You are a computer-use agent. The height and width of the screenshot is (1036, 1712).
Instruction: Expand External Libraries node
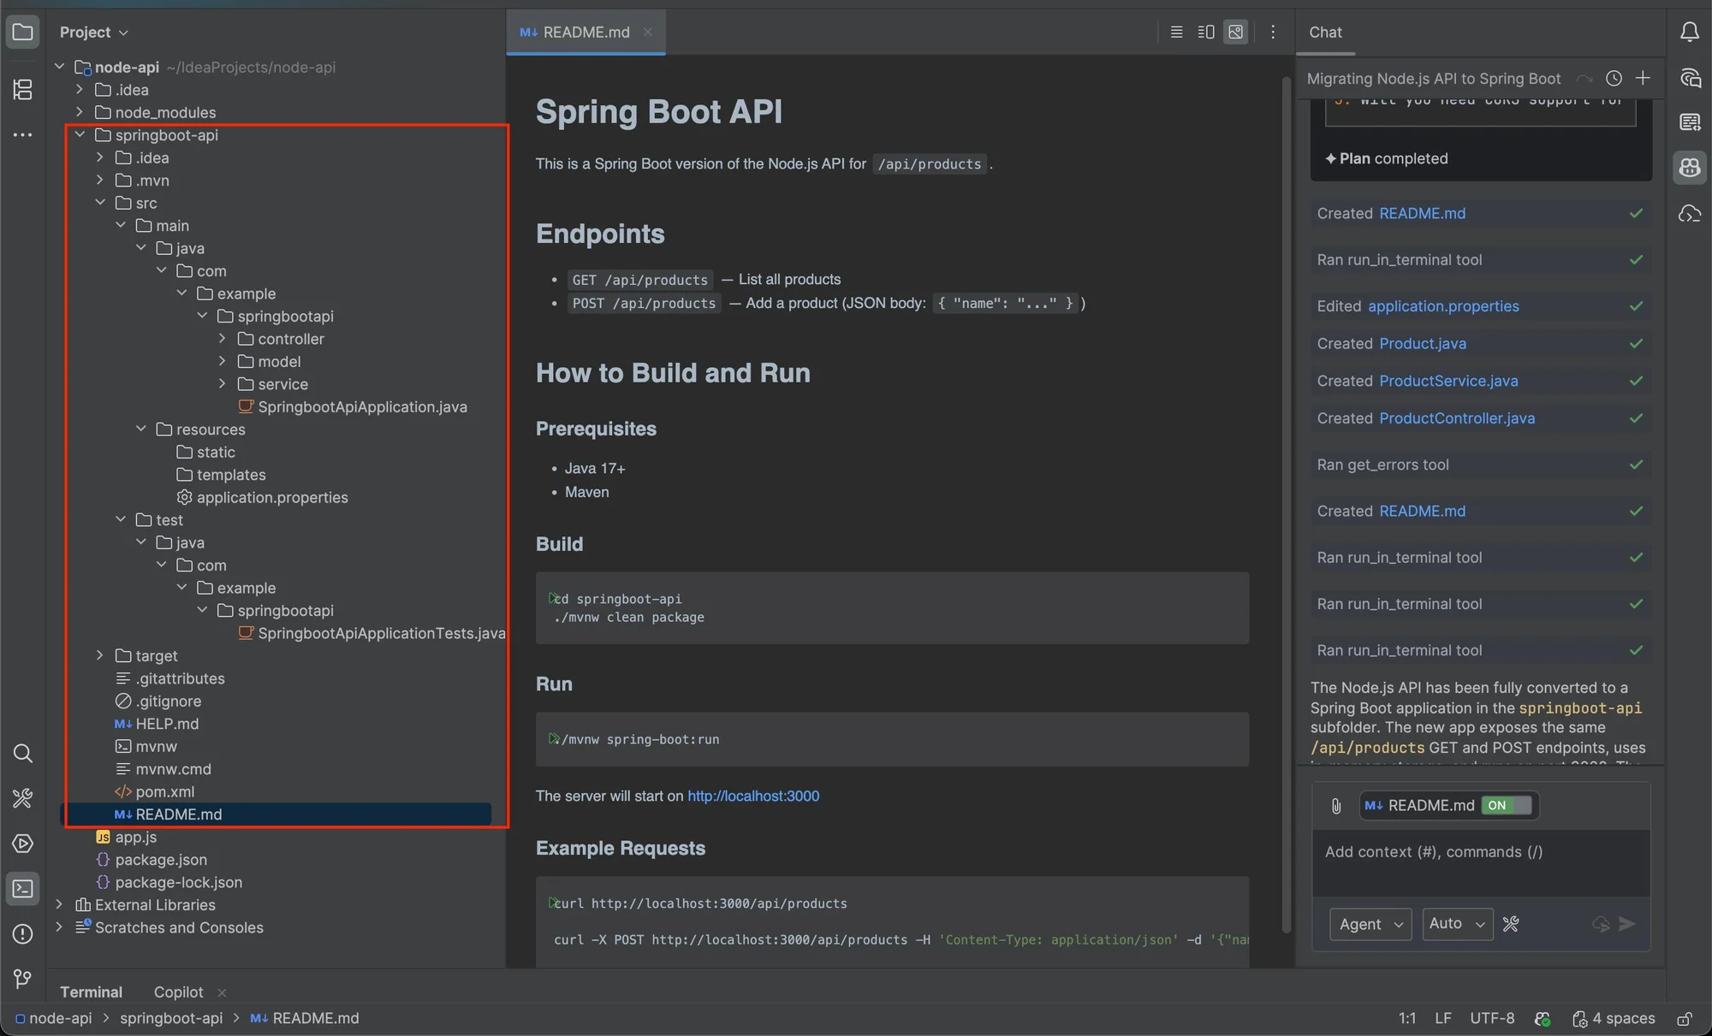[x=59, y=904]
